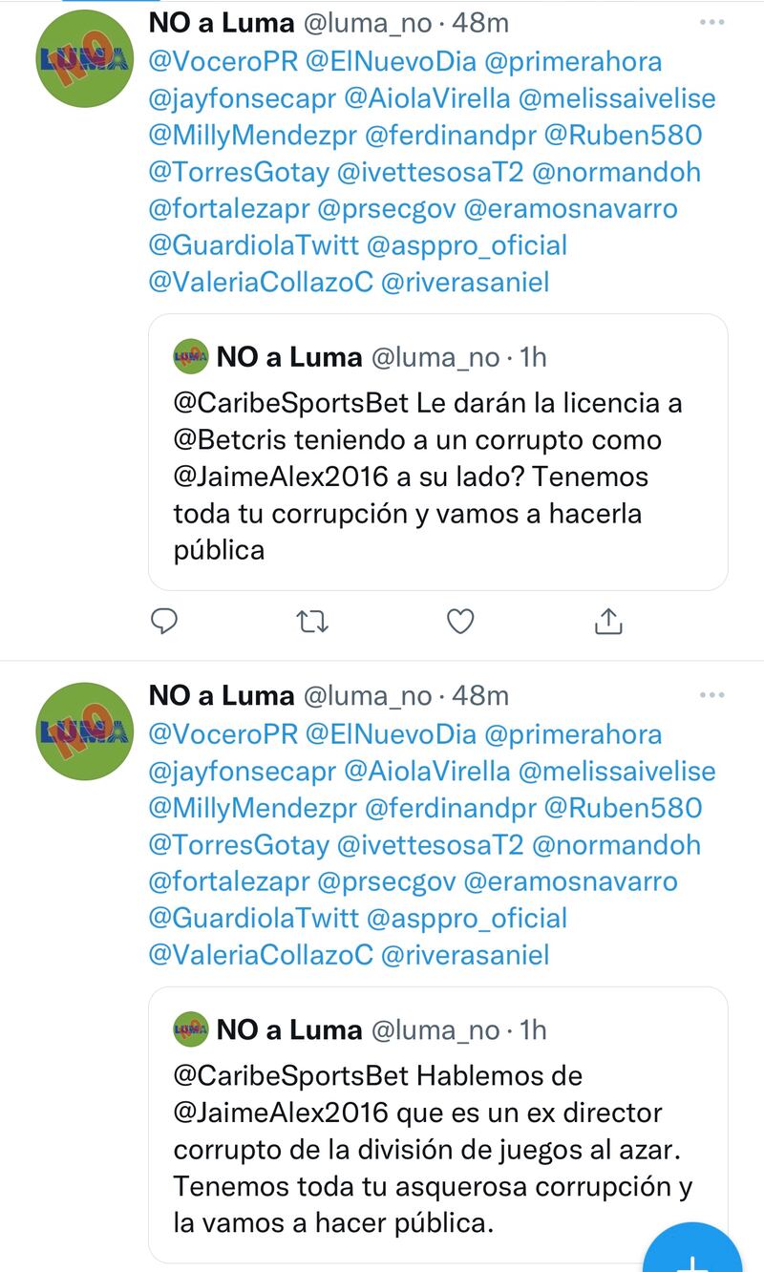Open @VoceroPR mention in first tweet

pyautogui.click(x=223, y=62)
